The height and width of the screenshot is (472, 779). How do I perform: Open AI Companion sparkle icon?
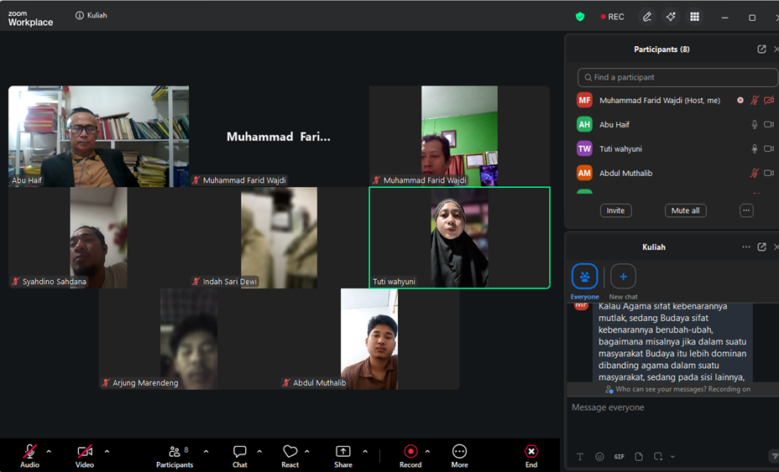click(671, 17)
